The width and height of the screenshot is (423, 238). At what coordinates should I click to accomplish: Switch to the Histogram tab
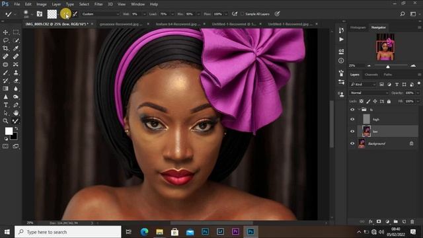coord(358,28)
